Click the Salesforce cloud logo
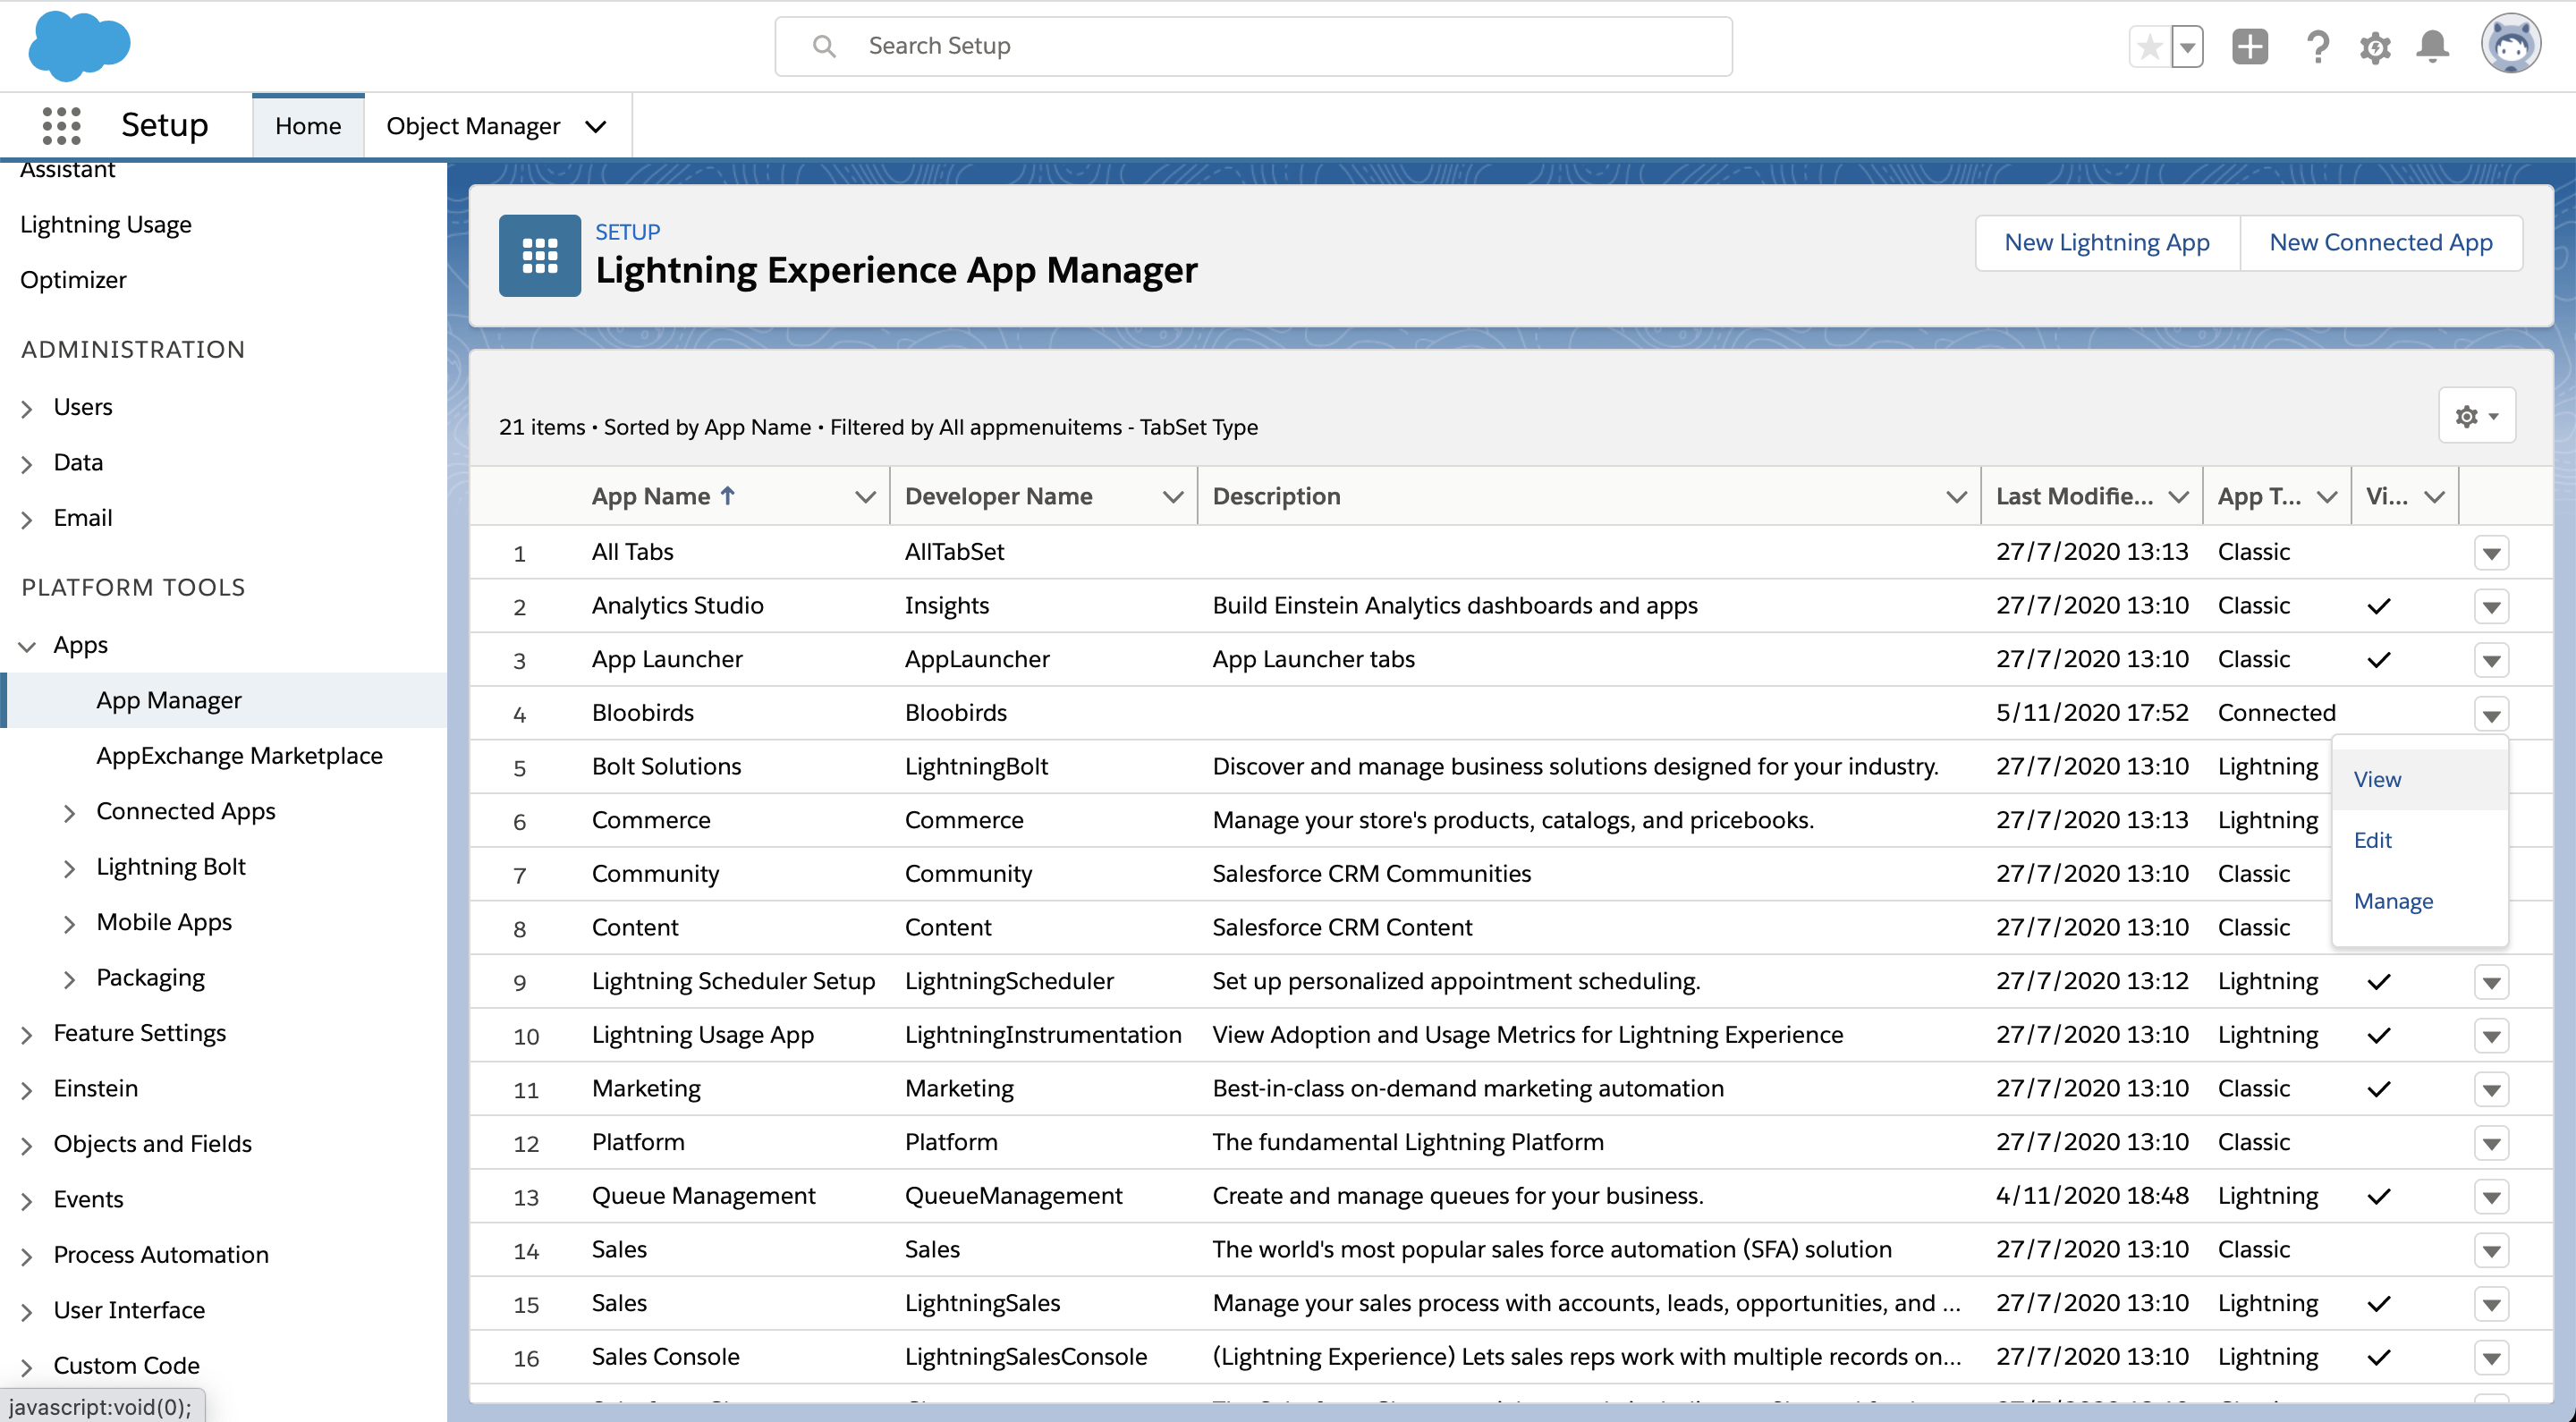Screen dimensions: 2576x1422 click(x=79, y=45)
